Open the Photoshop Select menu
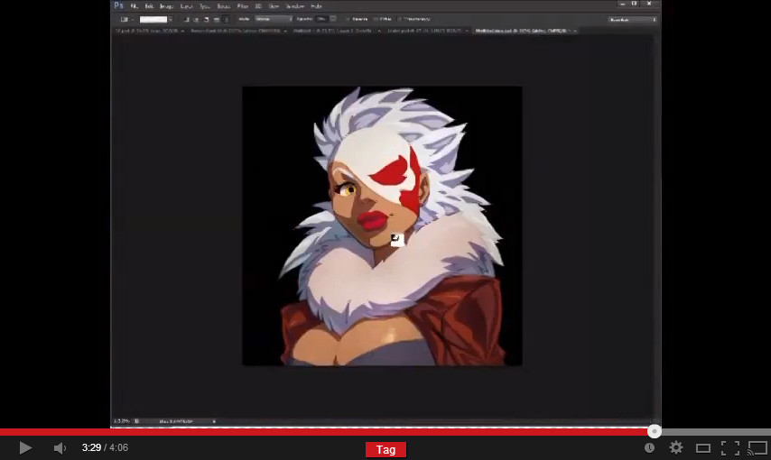This screenshot has width=771, height=460. [x=224, y=6]
